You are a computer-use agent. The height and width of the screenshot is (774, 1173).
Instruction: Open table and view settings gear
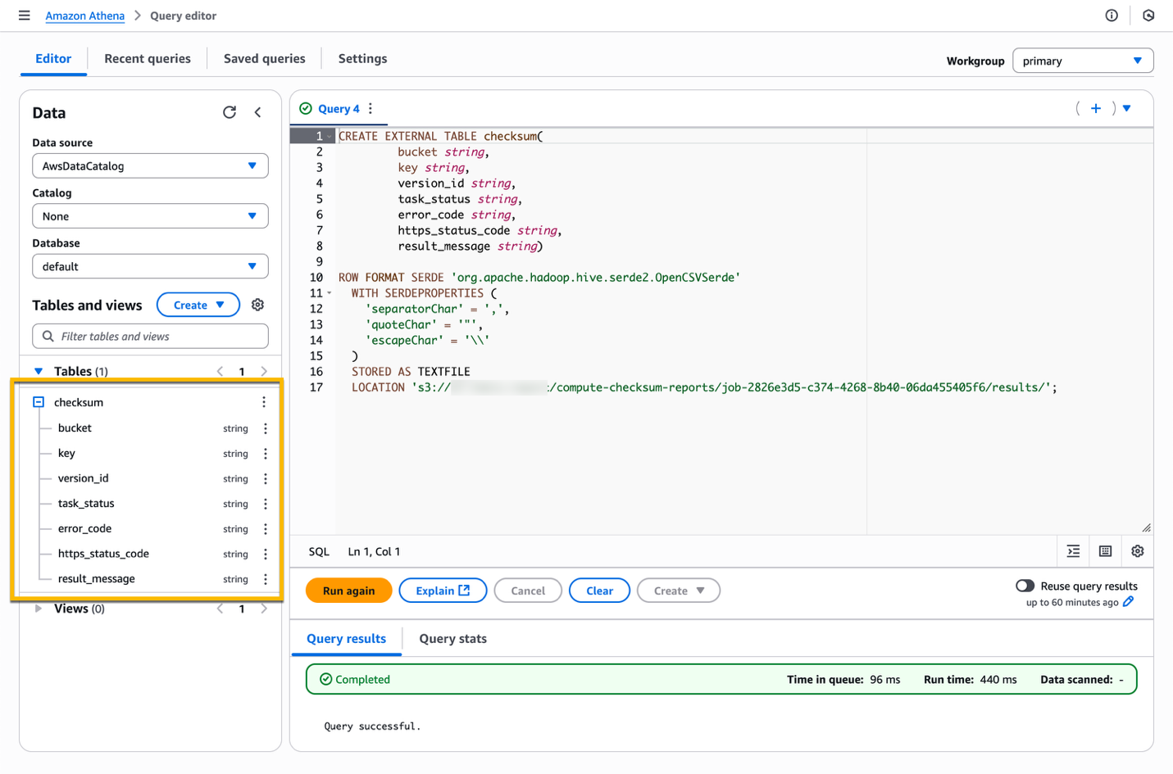pos(257,304)
